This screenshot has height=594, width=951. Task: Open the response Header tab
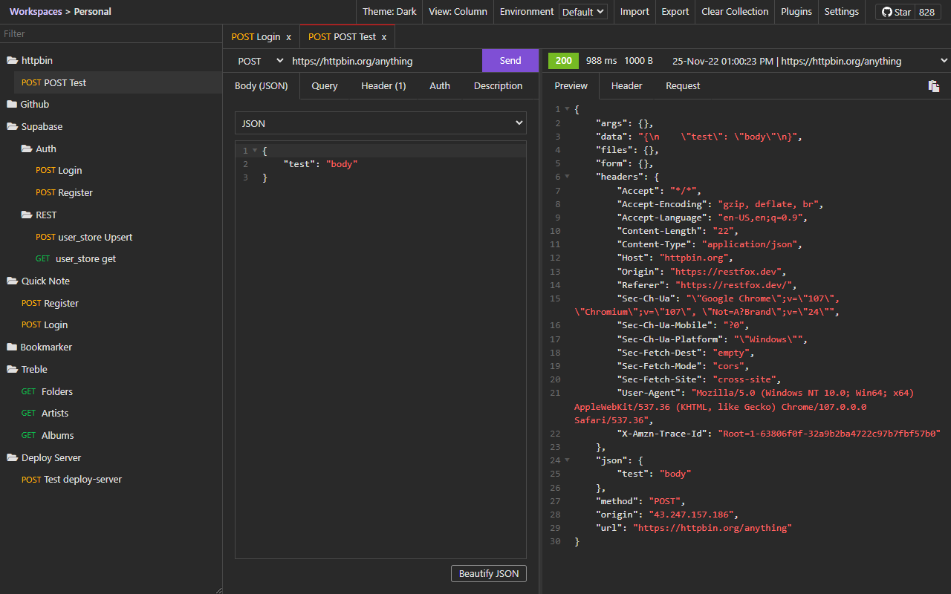pyautogui.click(x=626, y=86)
